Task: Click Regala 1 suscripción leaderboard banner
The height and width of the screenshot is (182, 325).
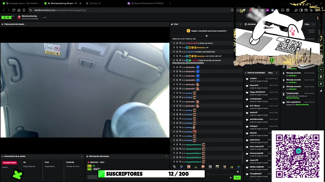Action: [207, 31]
